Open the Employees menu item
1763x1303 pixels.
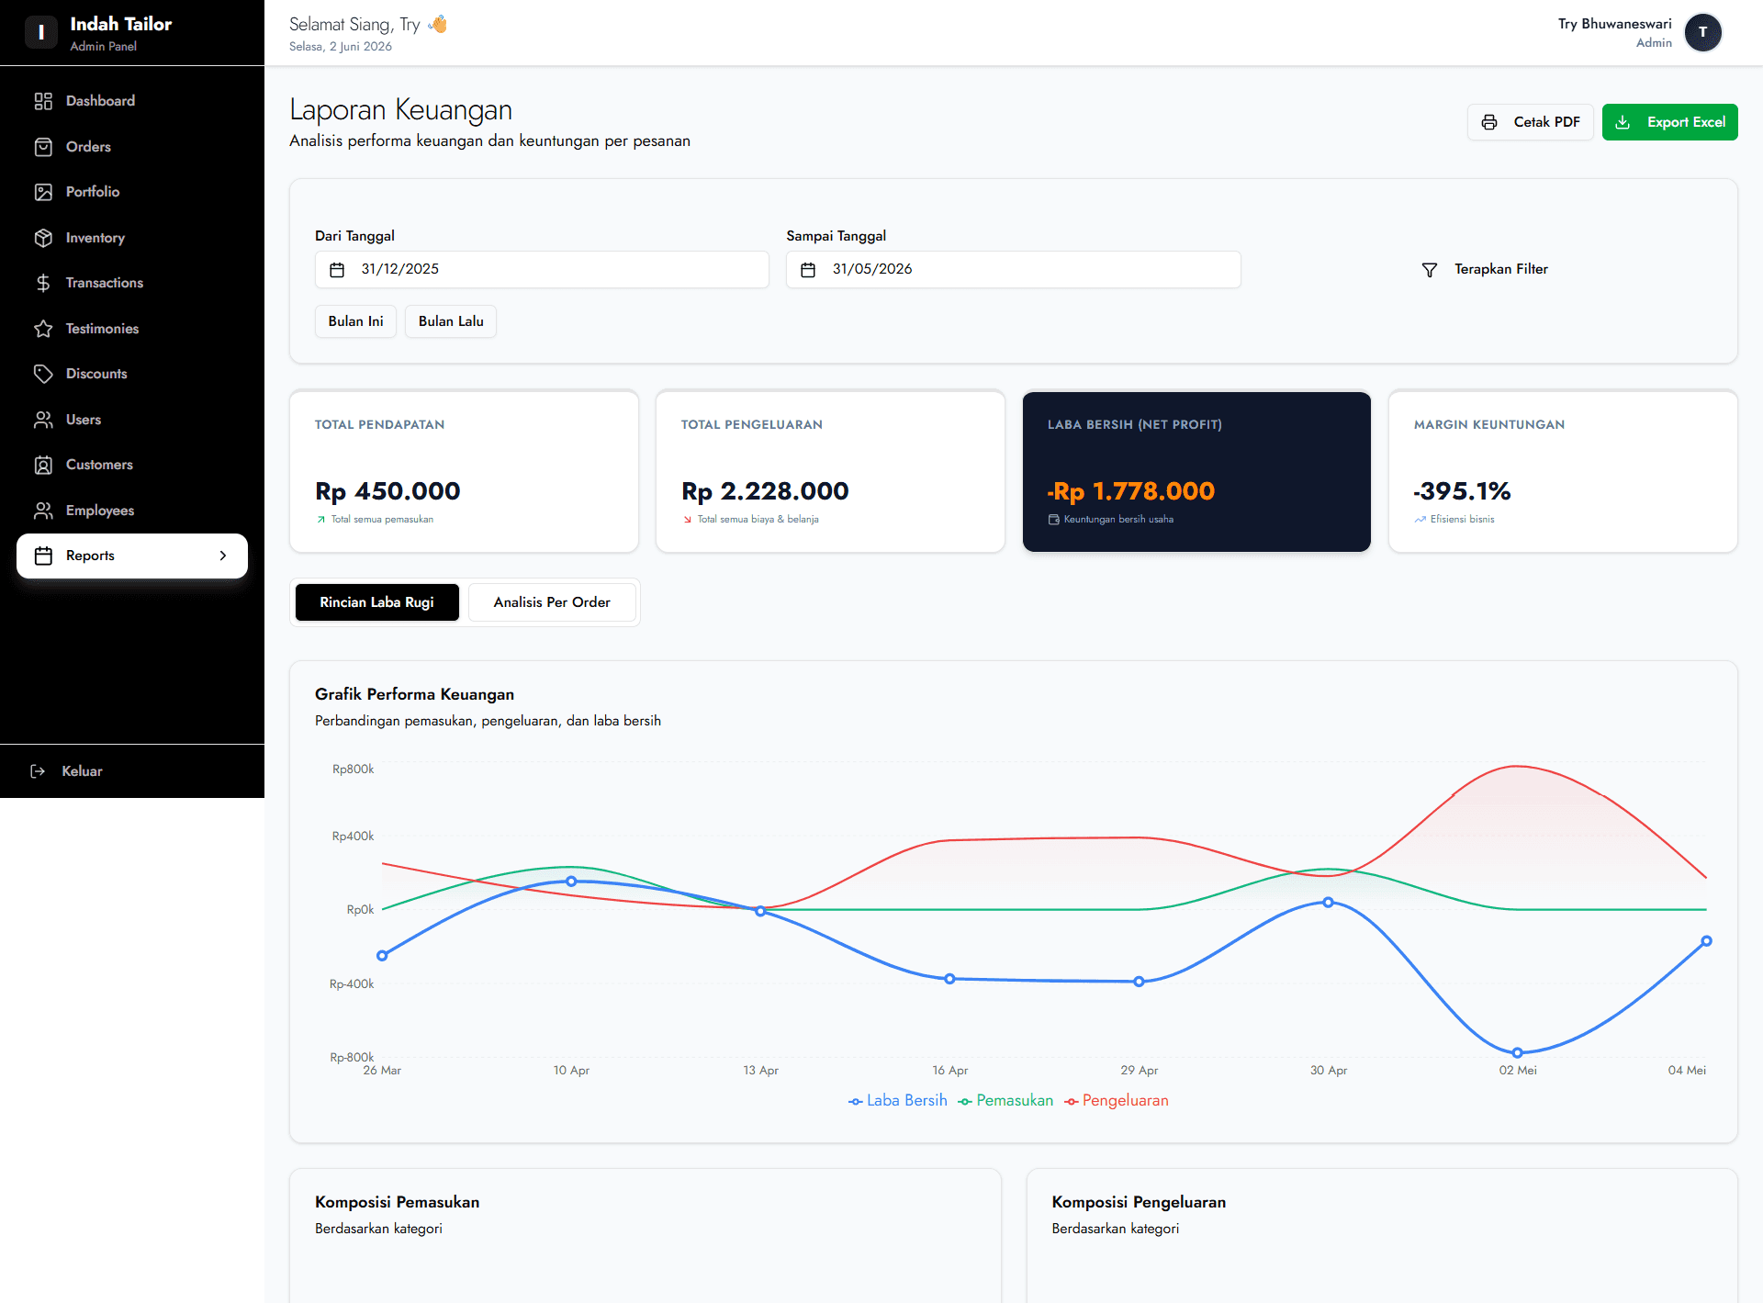[x=132, y=511]
